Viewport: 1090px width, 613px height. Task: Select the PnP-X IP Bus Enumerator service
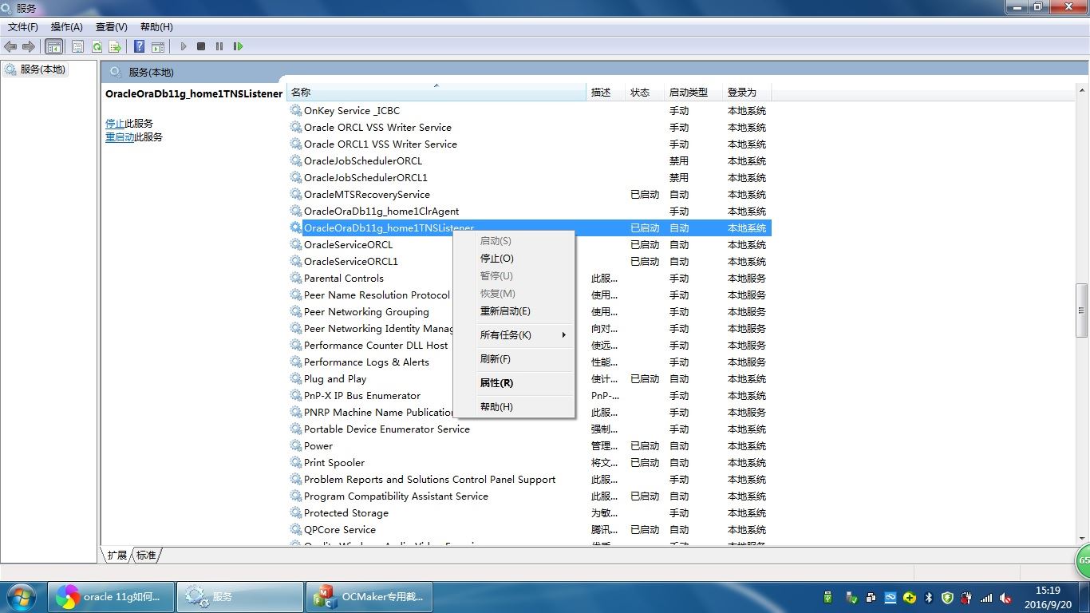362,396
